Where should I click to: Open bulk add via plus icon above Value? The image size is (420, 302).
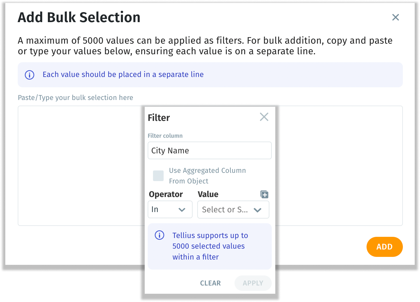[264, 194]
